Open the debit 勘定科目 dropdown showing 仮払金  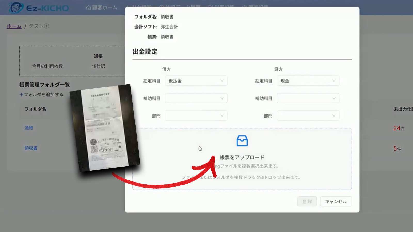(196, 81)
